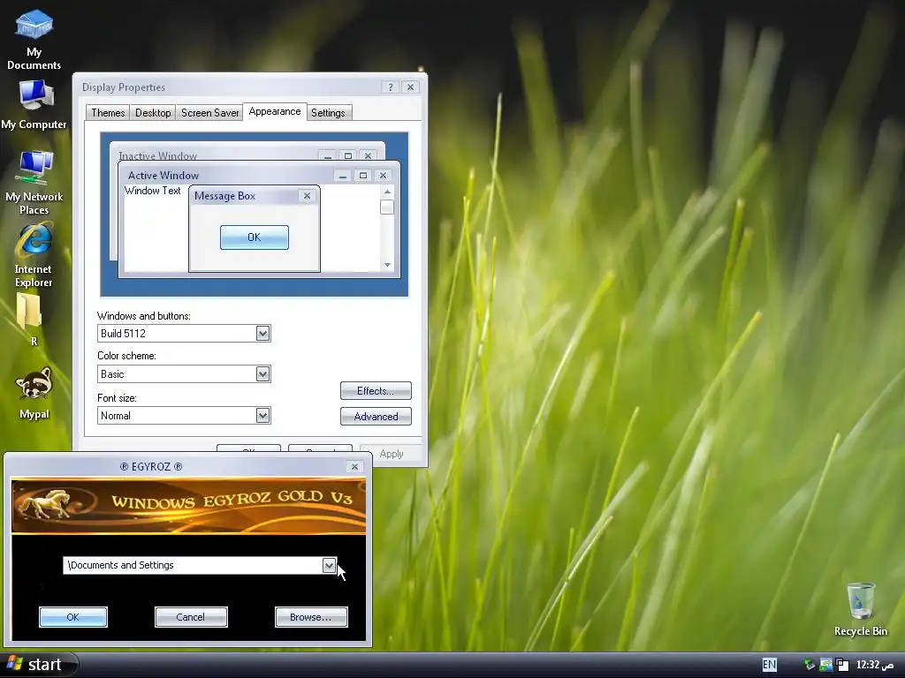Image resolution: width=905 pixels, height=678 pixels.
Task: Click the preview window scrollbar down arrow
Action: [x=387, y=265]
